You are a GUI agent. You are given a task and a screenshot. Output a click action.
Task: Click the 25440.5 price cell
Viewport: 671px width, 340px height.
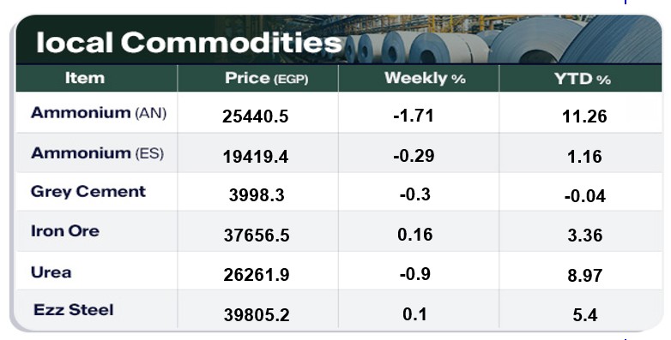(x=256, y=116)
